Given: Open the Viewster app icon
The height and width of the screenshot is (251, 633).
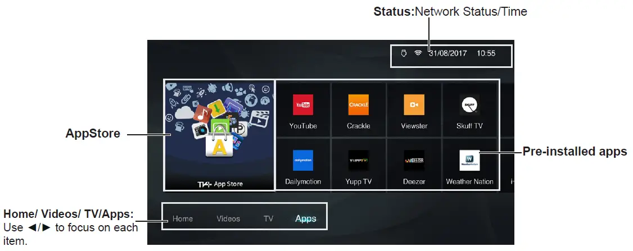Looking at the screenshot, I should pyautogui.click(x=414, y=104).
